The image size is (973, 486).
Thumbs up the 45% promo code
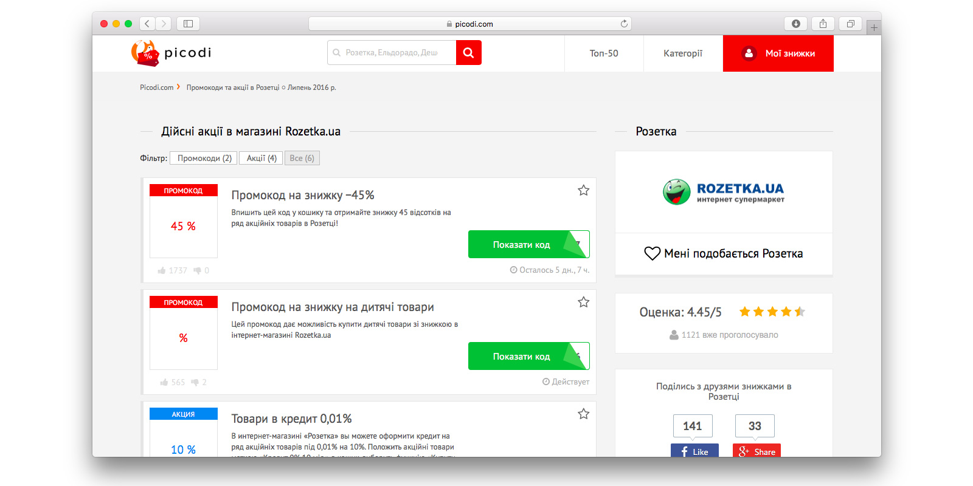click(x=162, y=270)
